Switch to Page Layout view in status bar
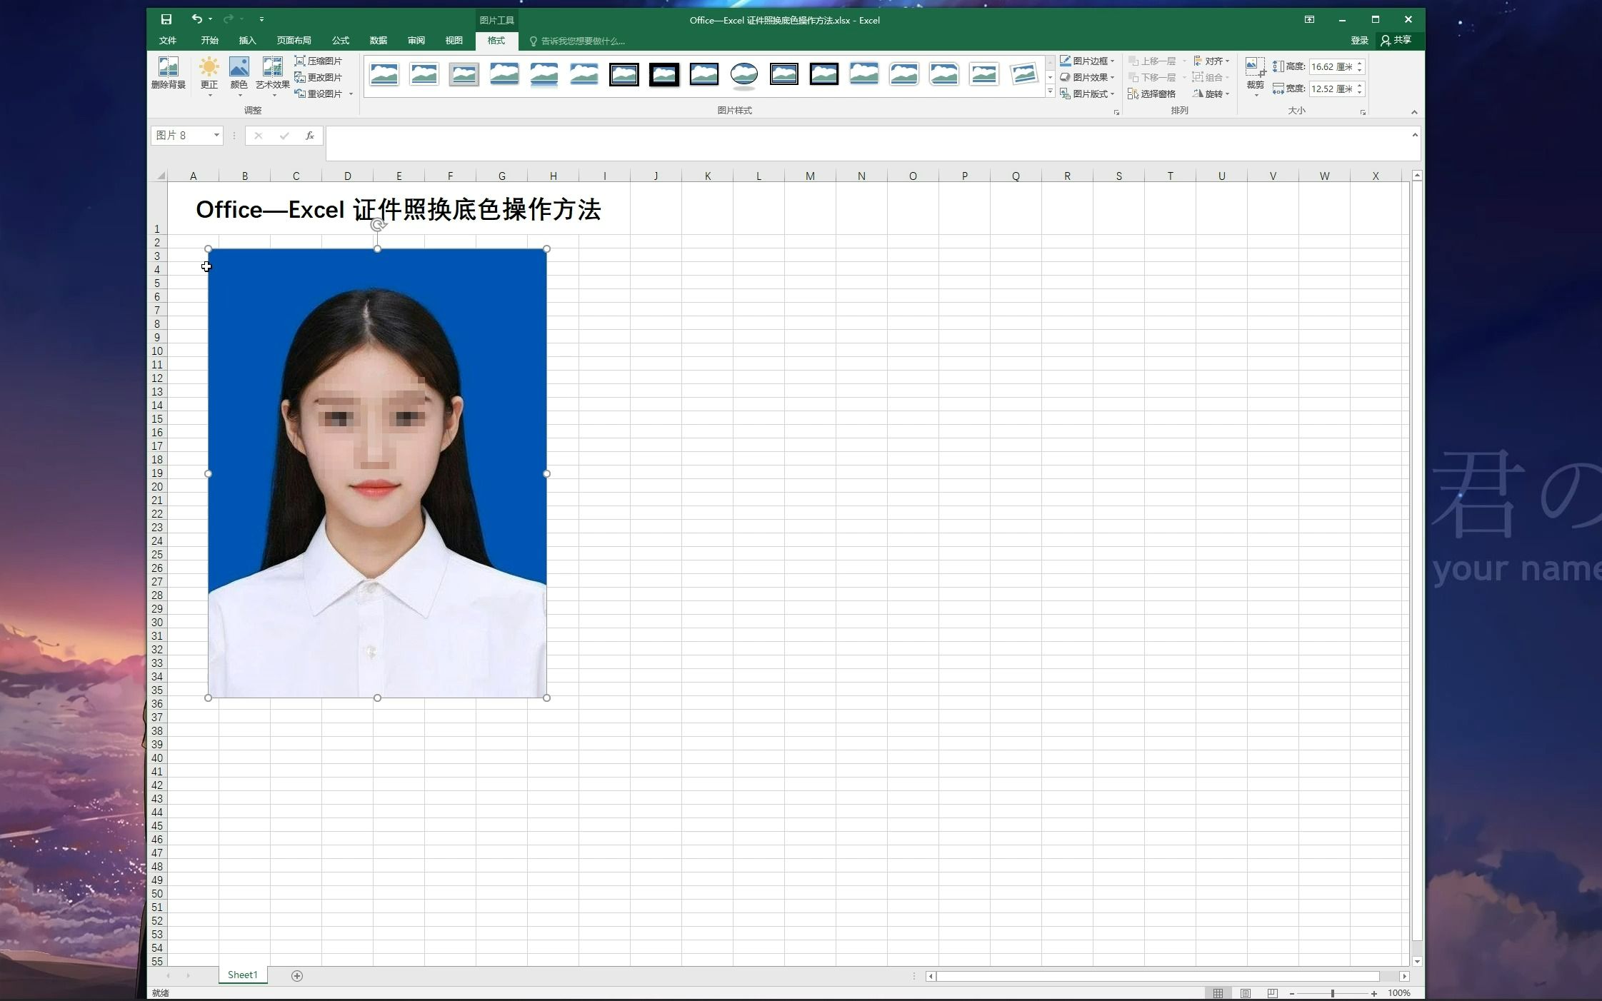Image resolution: width=1602 pixels, height=1001 pixels. point(1246,993)
